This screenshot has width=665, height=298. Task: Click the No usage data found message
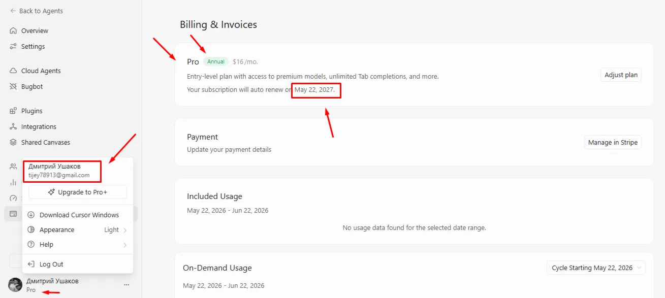pyautogui.click(x=415, y=228)
